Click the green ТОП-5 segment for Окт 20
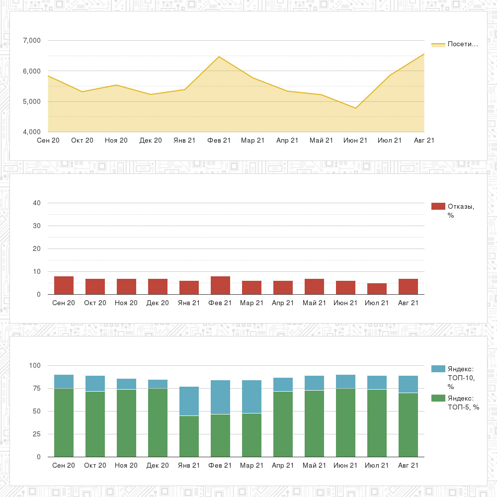Screen dimensions: 497x497 tap(95, 424)
